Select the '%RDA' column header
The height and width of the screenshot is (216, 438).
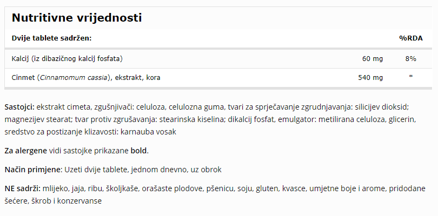[x=410, y=38]
